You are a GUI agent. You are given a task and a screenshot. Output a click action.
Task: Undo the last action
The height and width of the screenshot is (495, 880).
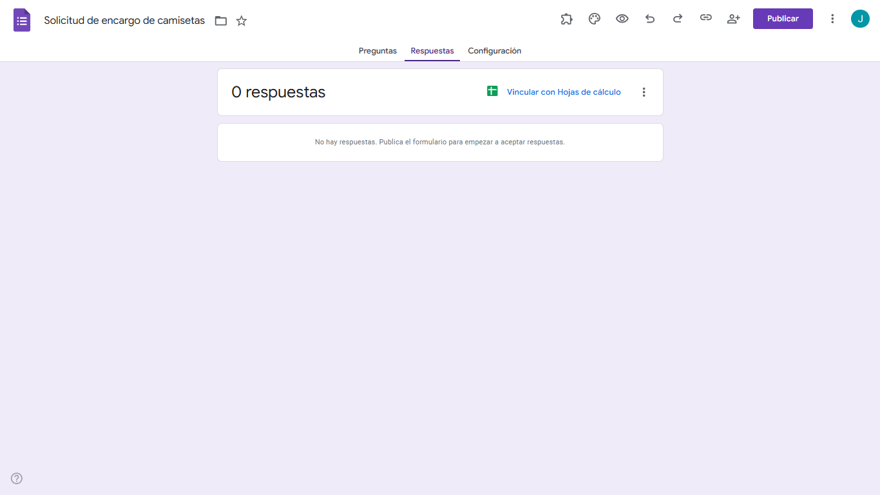click(x=650, y=19)
